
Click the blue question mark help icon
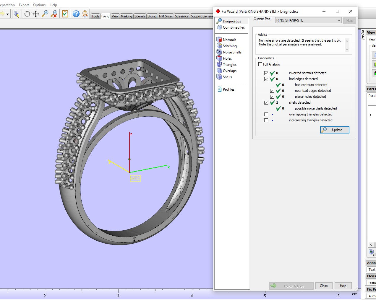(76, 14)
